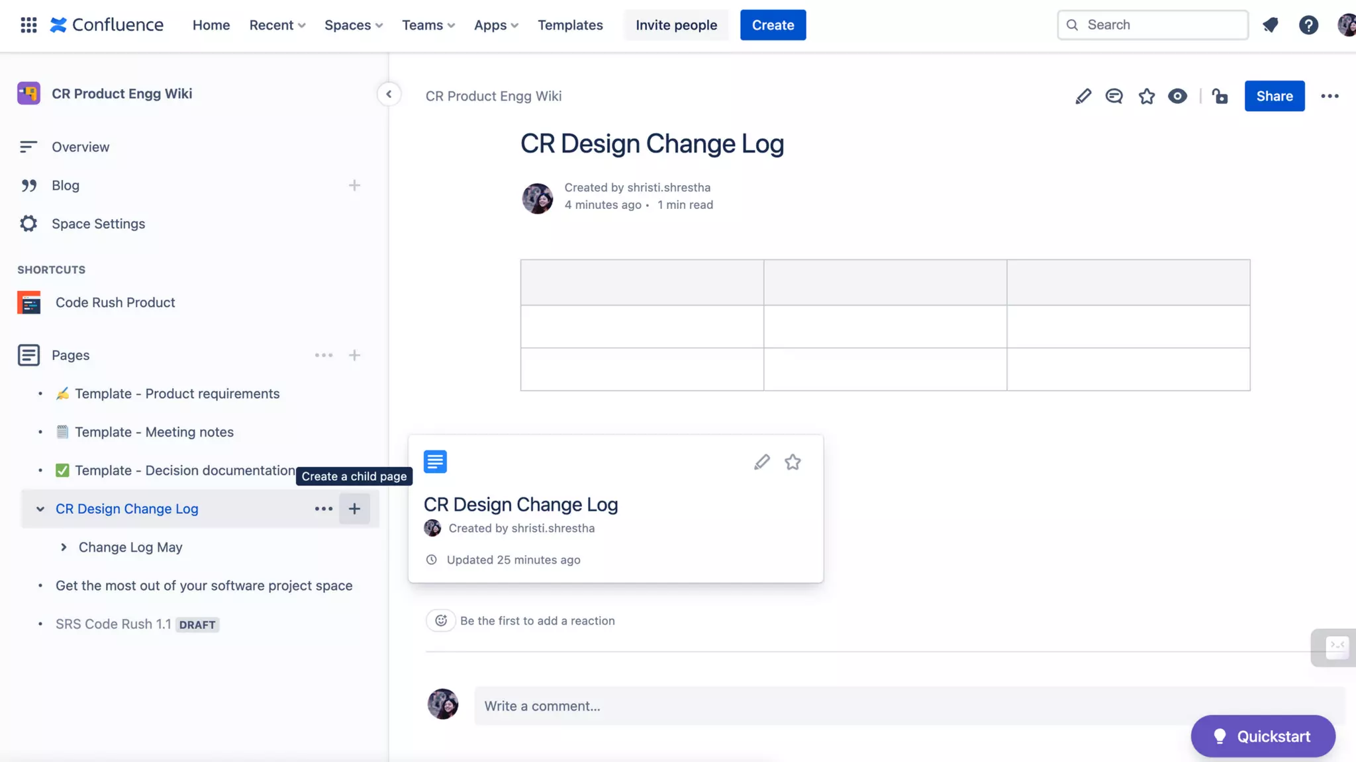Go to Home in top navigation
Image resolution: width=1356 pixels, height=762 pixels.
tap(211, 25)
